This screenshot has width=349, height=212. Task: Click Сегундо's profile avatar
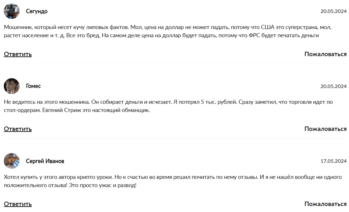12,11
